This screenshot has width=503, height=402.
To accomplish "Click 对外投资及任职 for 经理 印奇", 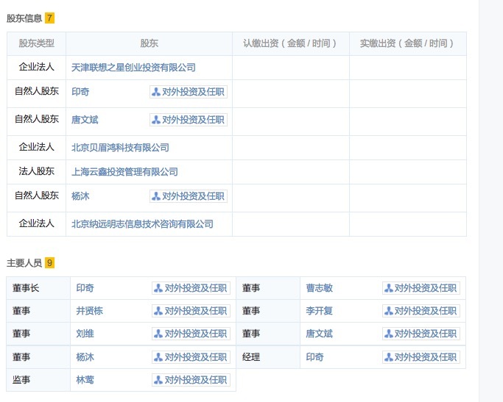I will pos(421,357).
